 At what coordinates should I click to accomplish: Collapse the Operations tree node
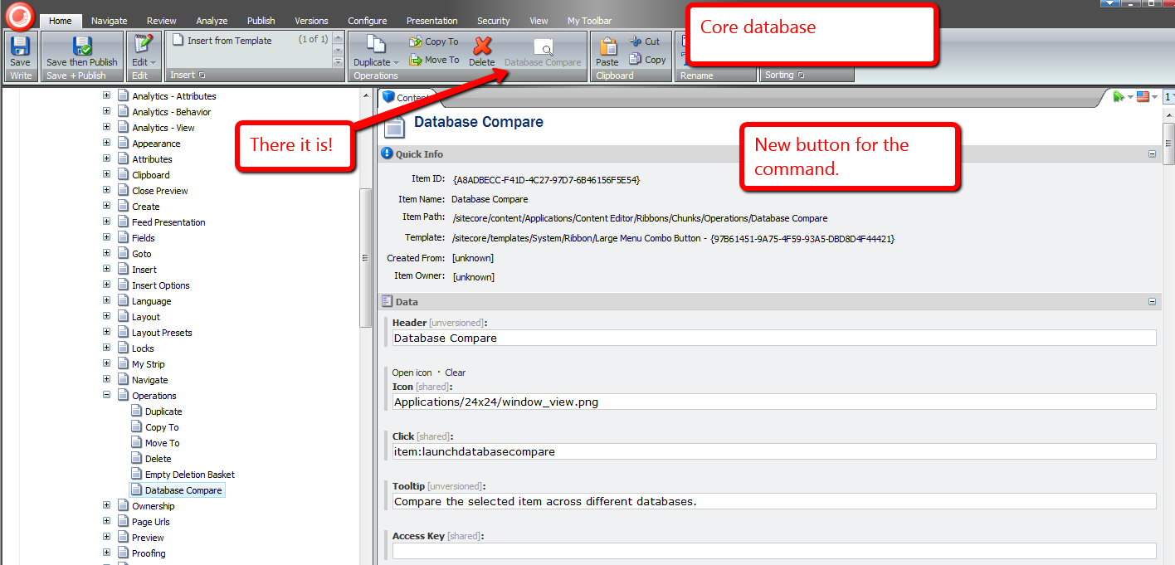pyautogui.click(x=106, y=396)
